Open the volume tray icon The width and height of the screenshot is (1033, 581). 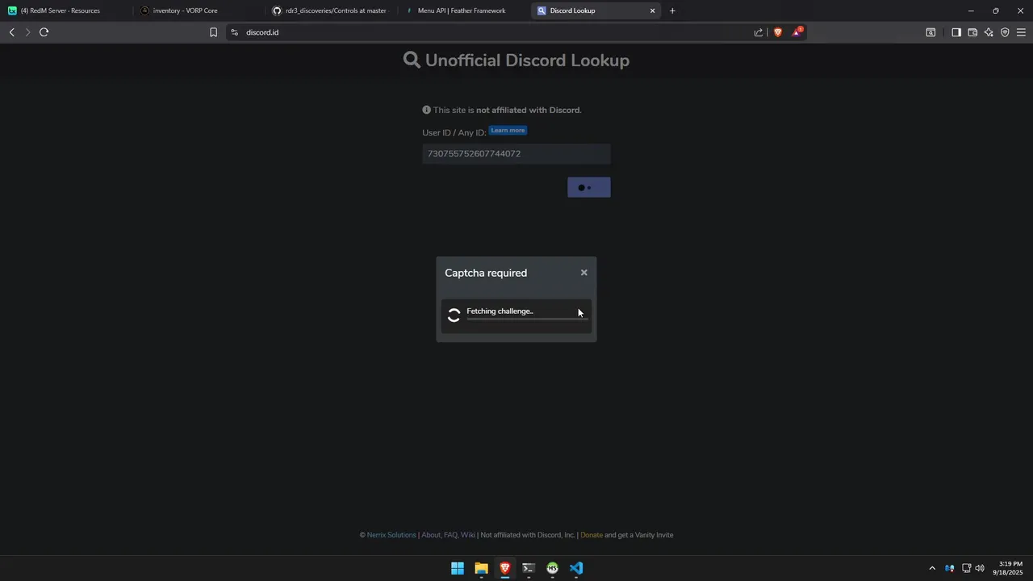[x=980, y=568]
